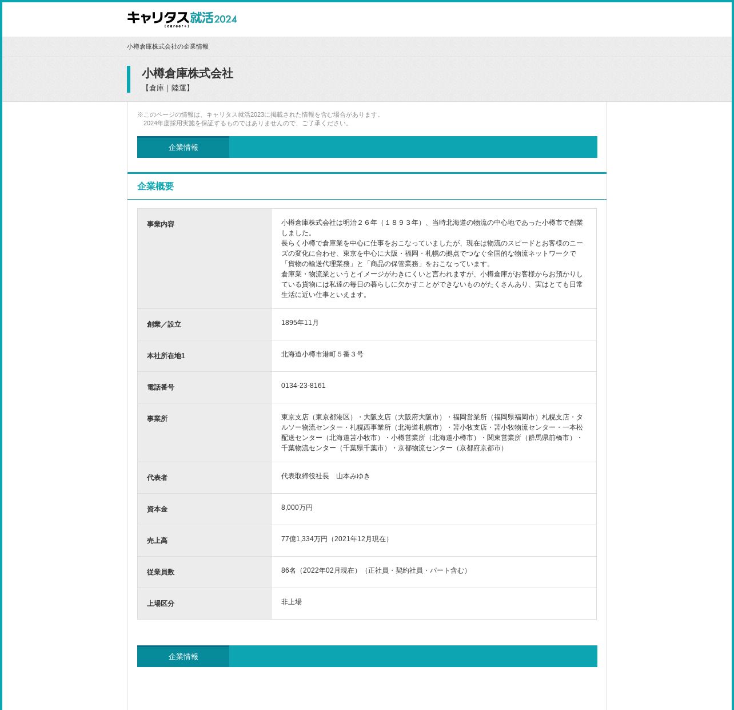This screenshot has width=734, height=710.
Task: Click the disclaimer about キャリタス就活2023
Action: [x=260, y=119]
